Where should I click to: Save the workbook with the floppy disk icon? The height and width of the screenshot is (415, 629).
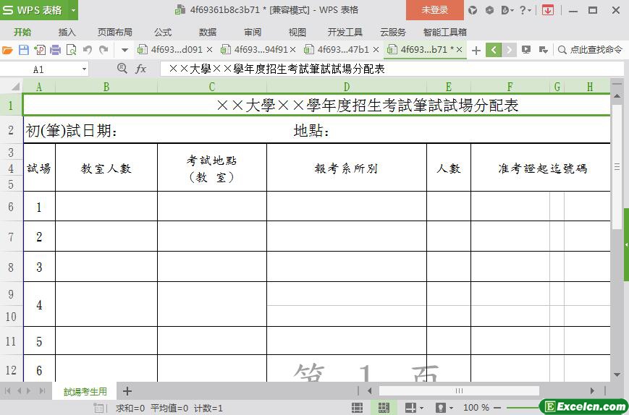[x=24, y=50]
